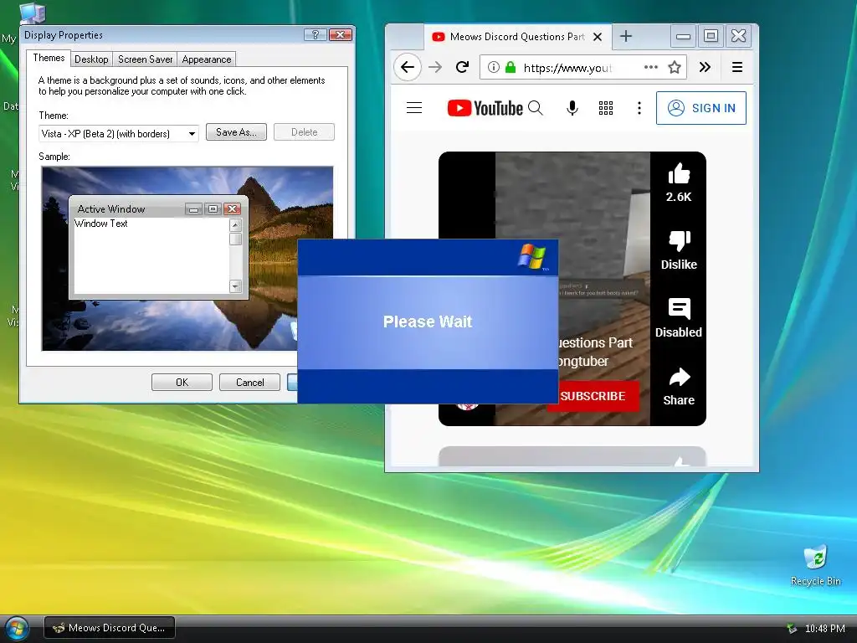
Task: Click the system tray network icon
Action: [x=791, y=628]
